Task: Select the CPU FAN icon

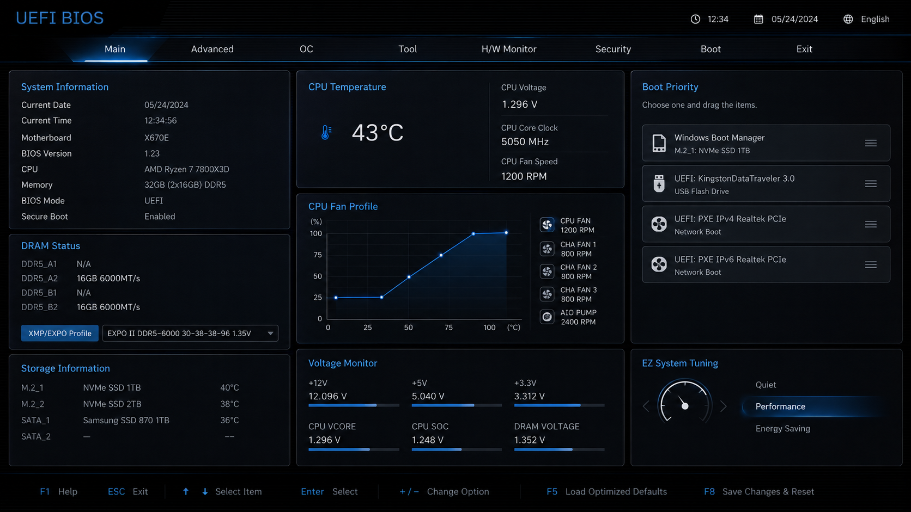Action: [547, 225]
